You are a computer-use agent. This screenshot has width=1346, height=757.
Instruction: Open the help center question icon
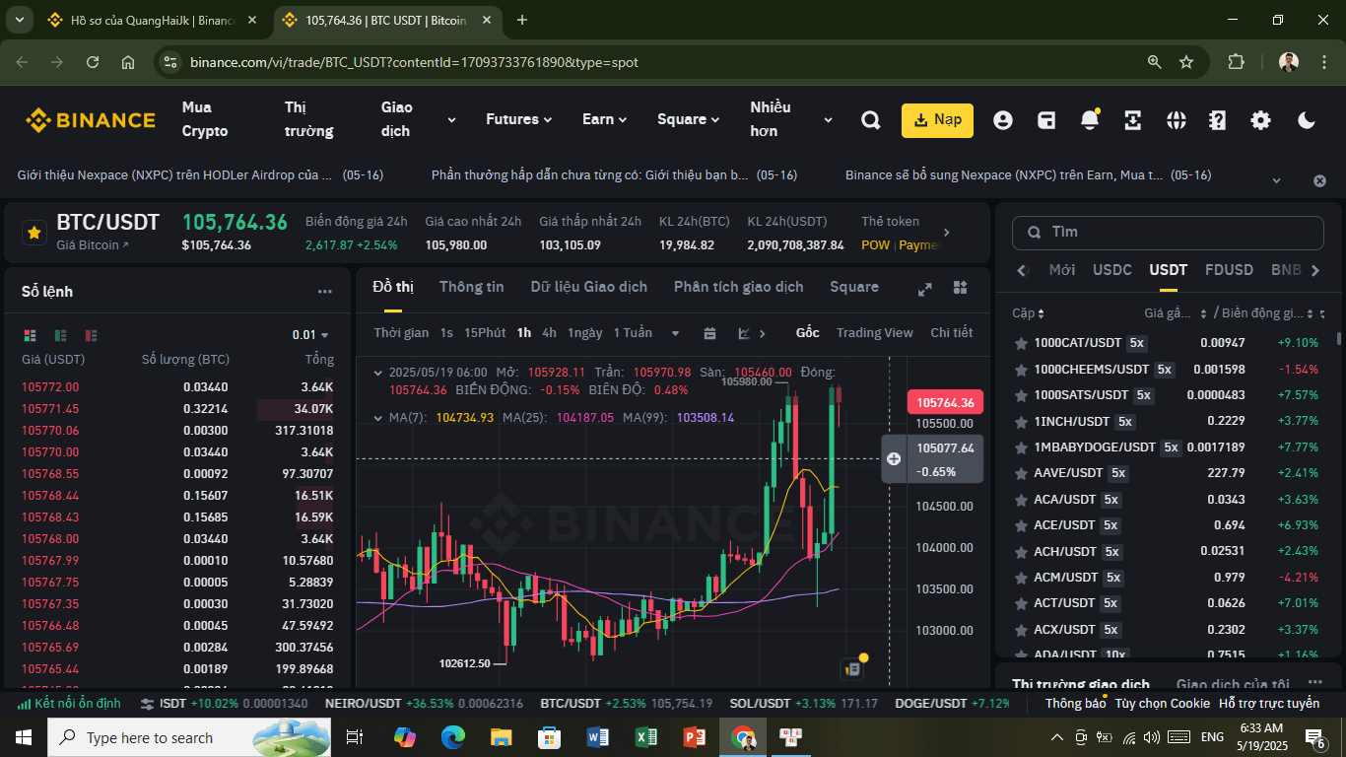pyautogui.click(x=1218, y=120)
